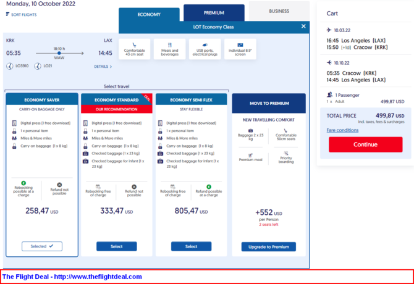Select the Economy Standard fare

click(x=116, y=246)
